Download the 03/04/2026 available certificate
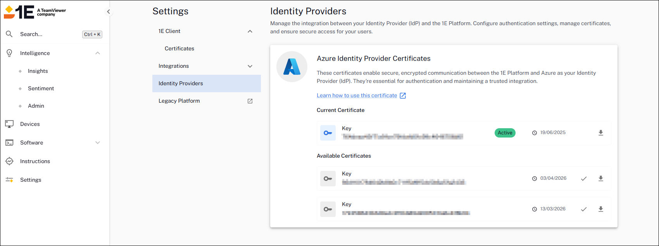Image resolution: width=659 pixels, height=246 pixels. click(x=600, y=179)
